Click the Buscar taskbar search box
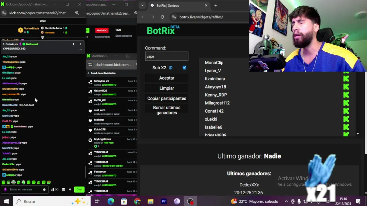The width and height of the screenshot is (367, 206). coord(52,201)
